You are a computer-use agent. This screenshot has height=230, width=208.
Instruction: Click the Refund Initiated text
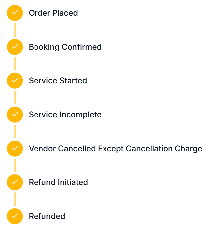point(58,182)
